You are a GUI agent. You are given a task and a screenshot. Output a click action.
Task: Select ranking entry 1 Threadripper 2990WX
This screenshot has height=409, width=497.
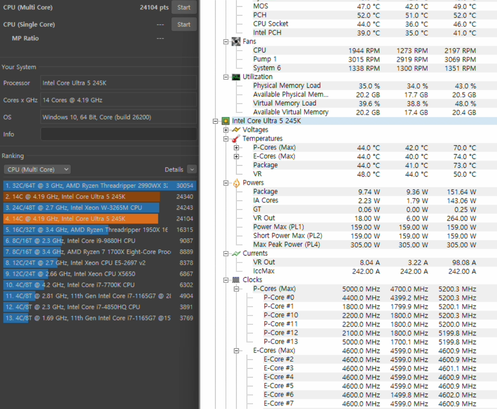point(99,186)
